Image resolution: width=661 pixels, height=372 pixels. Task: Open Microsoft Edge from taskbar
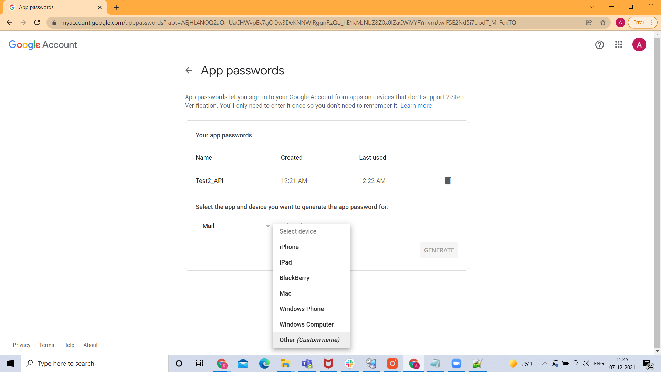click(x=264, y=363)
